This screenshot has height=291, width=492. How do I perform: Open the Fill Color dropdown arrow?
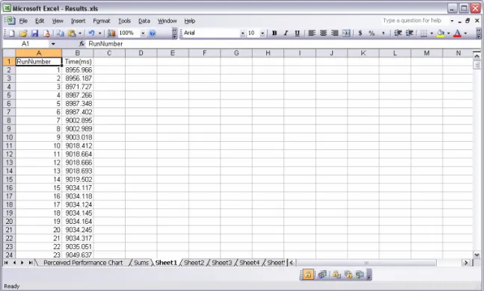pyautogui.click(x=449, y=33)
